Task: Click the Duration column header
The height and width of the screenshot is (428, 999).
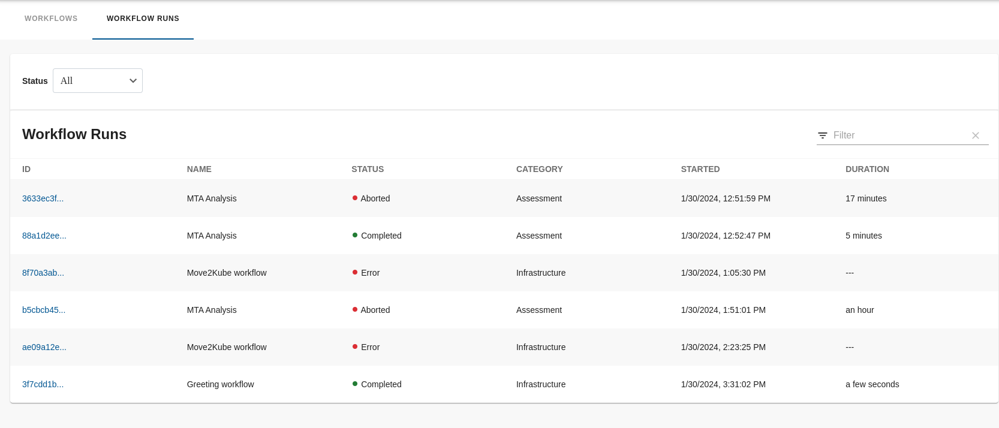Action: pyautogui.click(x=867, y=169)
